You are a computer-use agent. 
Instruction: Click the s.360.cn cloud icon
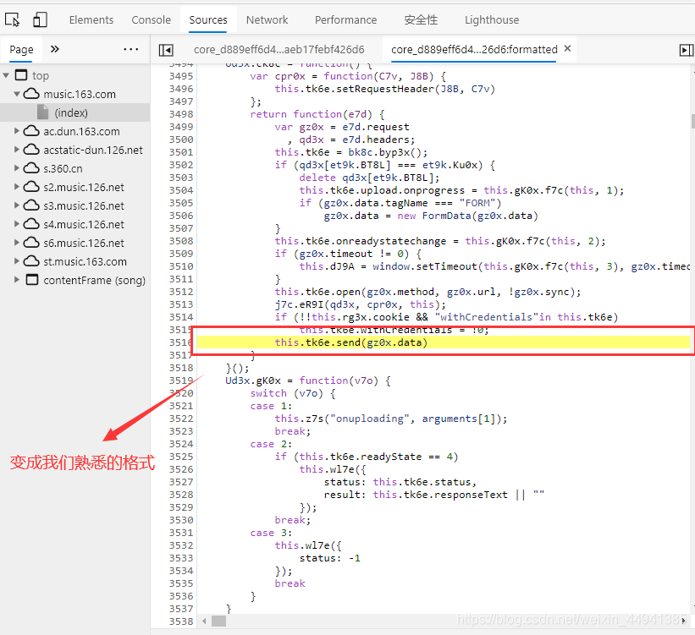tap(31, 168)
